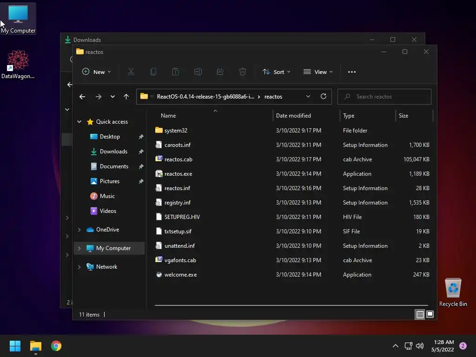The width and height of the screenshot is (476, 357).
Task: Open the Sort dropdown menu
Action: pos(276,72)
